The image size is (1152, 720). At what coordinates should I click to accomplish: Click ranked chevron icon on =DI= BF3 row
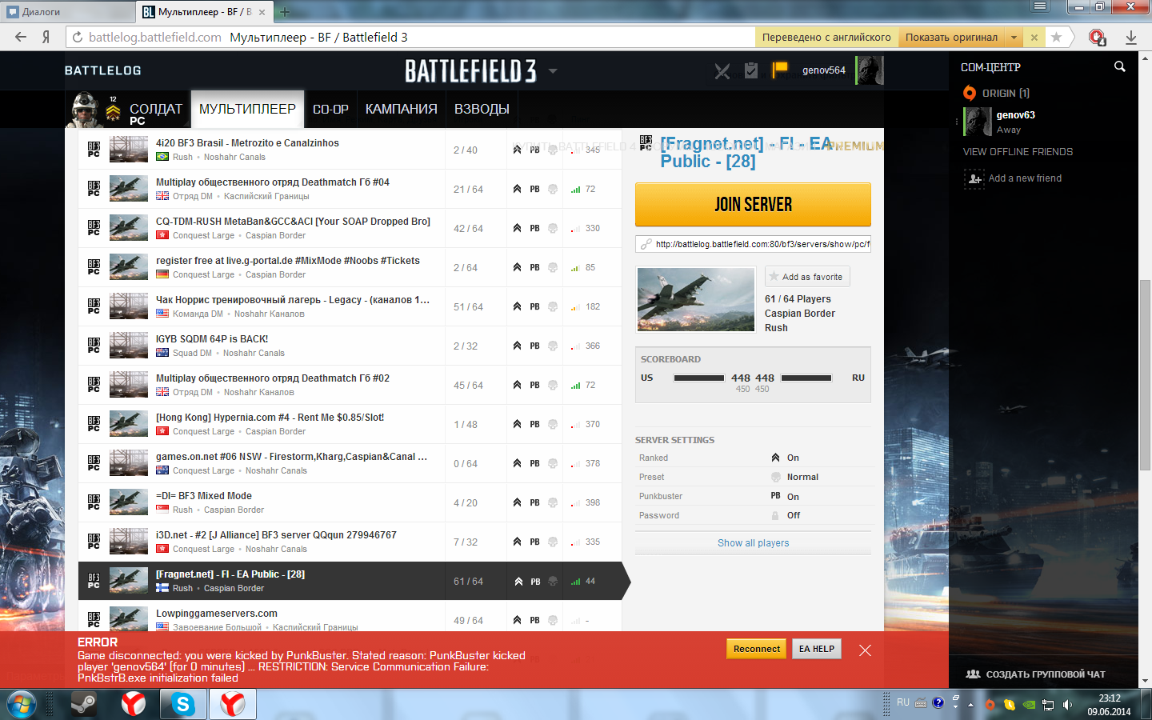(x=517, y=503)
